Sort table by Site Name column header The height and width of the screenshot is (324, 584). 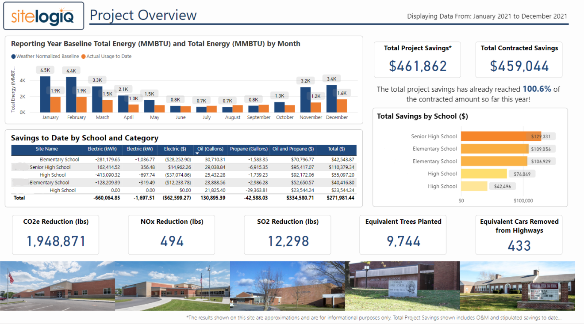click(x=46, y=149)
